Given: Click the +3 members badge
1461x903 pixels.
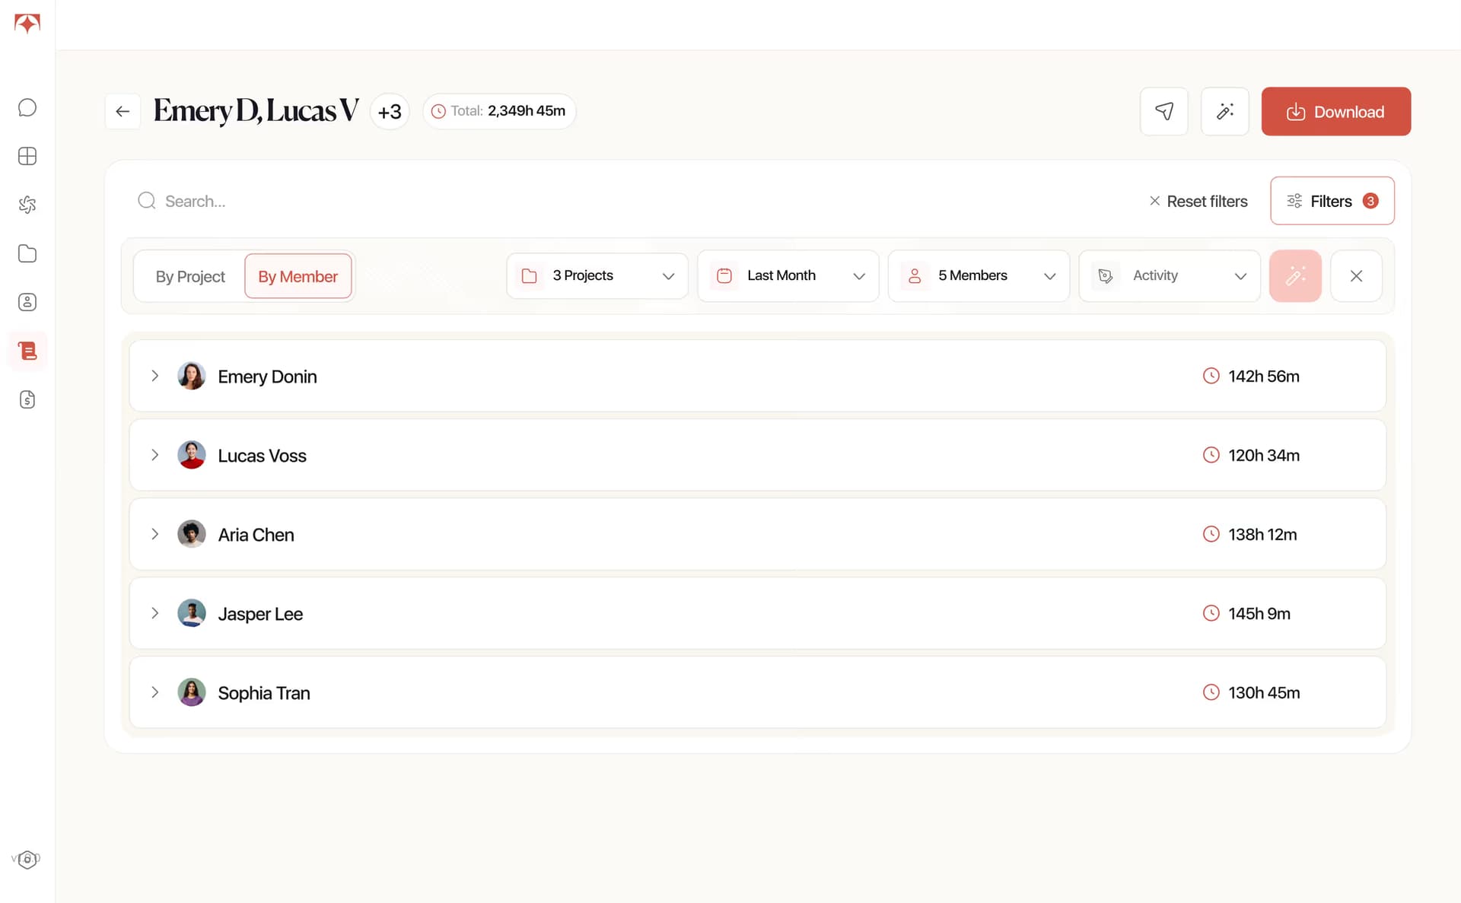Looking at the screenshot, I should point(390,112).
